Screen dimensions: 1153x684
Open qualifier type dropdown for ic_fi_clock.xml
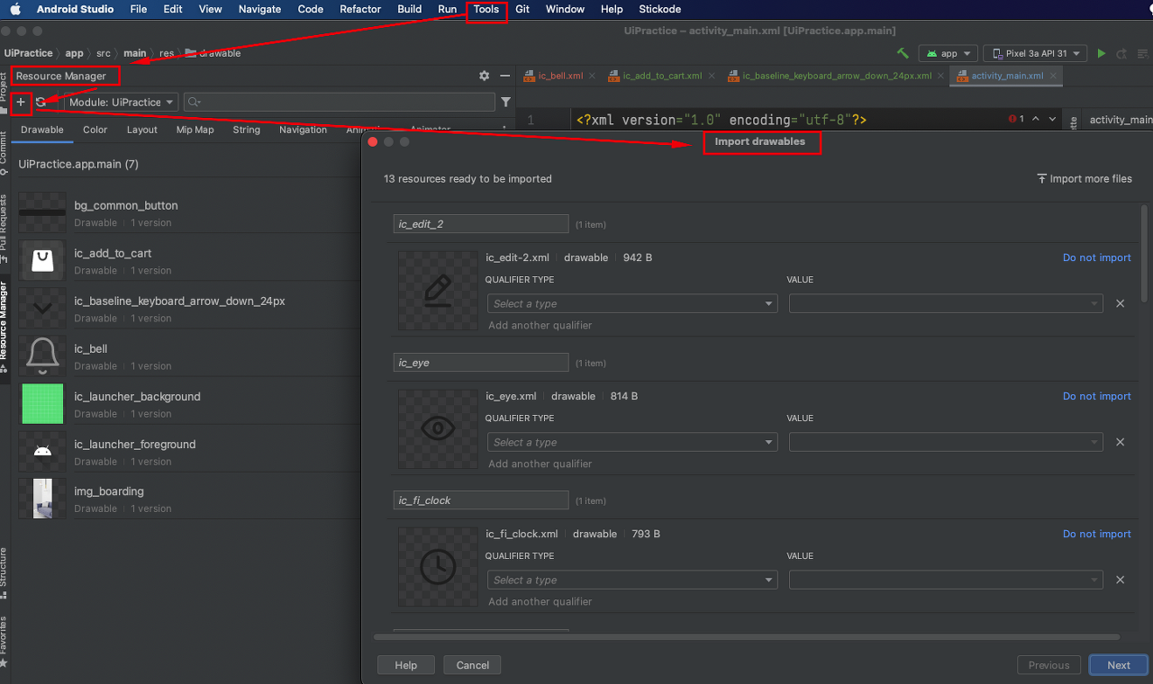coord(631,580)
